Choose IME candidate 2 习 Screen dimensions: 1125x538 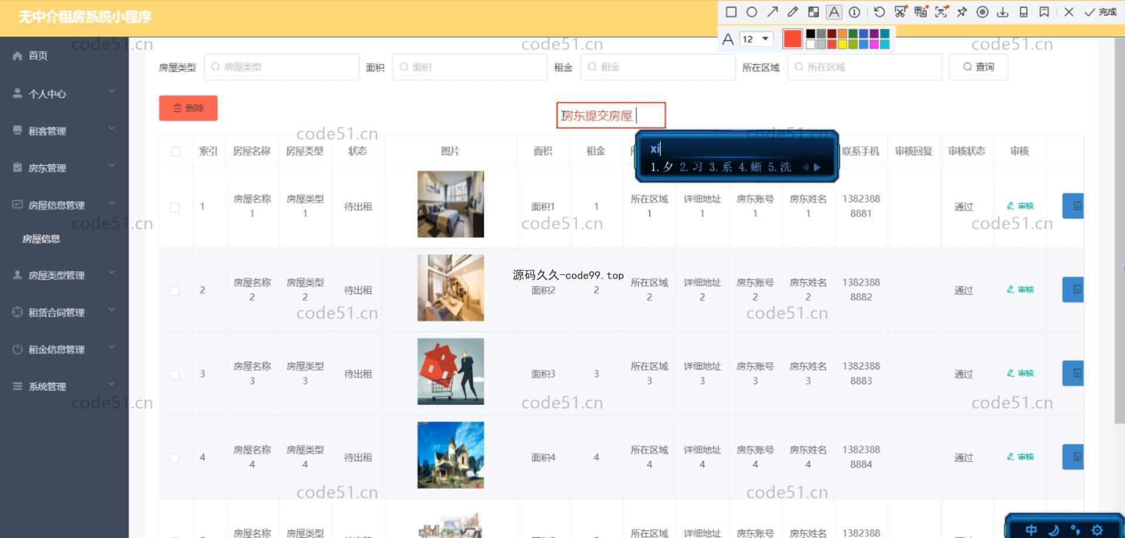click(691, 167)
